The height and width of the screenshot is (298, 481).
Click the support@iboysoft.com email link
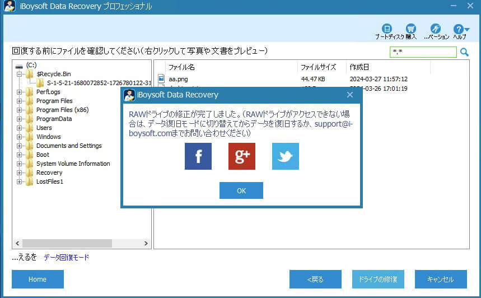pyautogui.click(x=333, y=124)
